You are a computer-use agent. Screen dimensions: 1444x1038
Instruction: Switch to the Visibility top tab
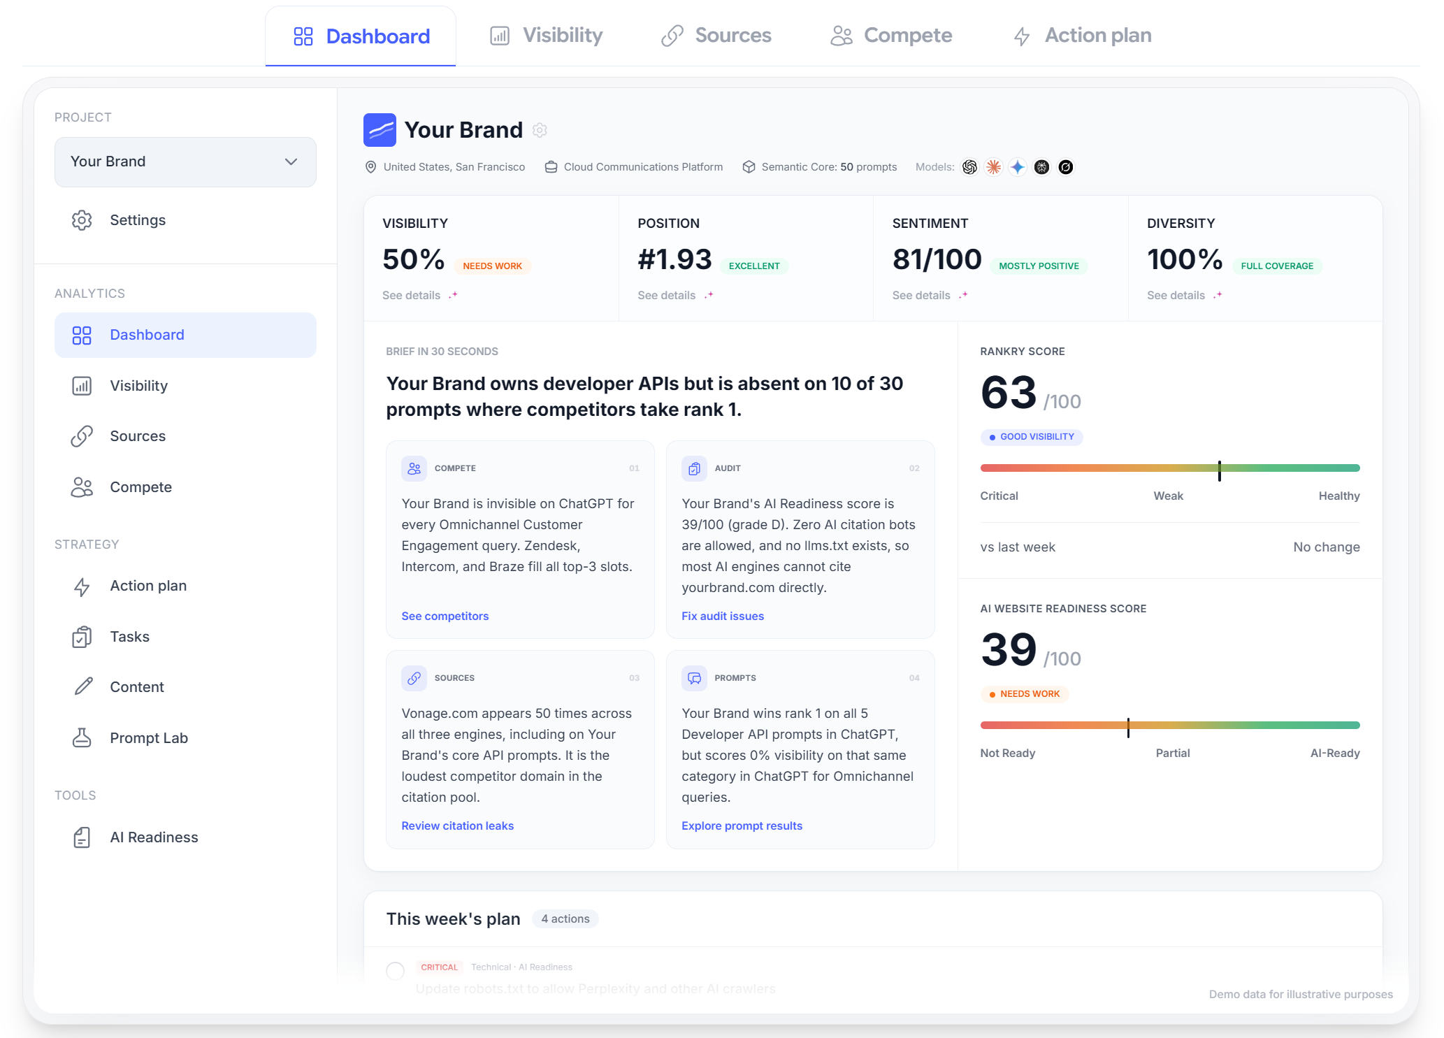[546, 36]
